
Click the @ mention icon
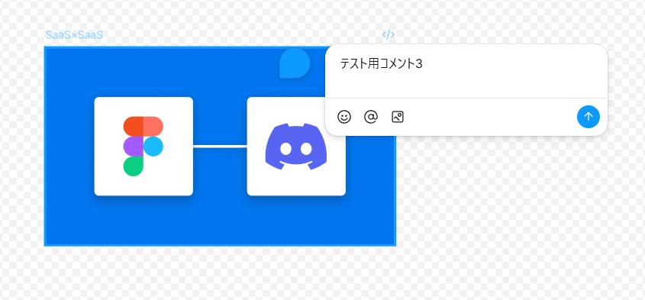[x=371, y=117]
